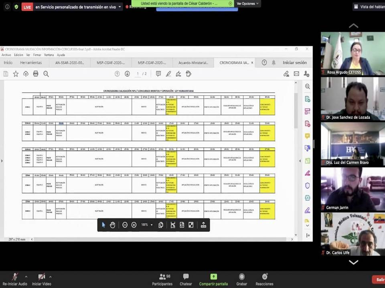
Task: Click the print icon in Acrobat toolbar
Action: [36, 74]
